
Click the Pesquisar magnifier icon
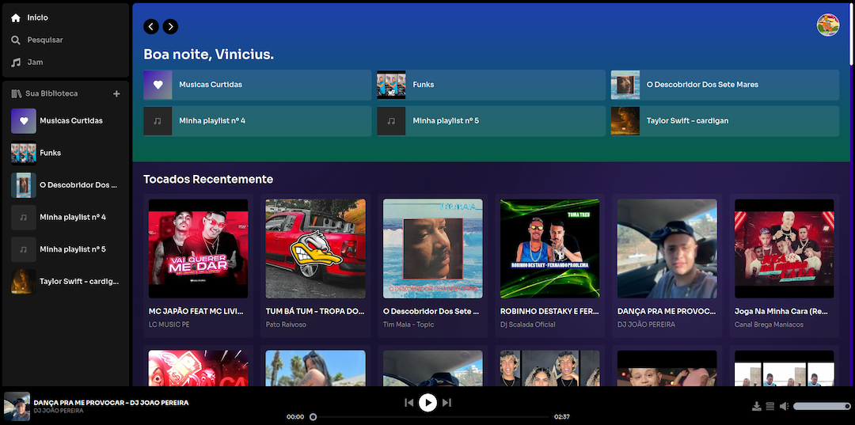coord(16,40)
